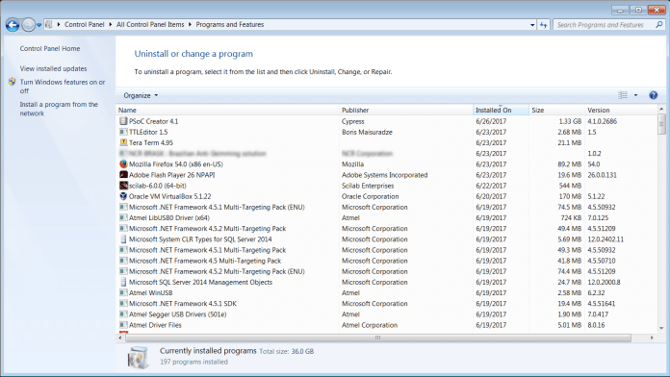
Task: Click the PSoC Creator 4.1 icon
Action: (x=123, y=121)
